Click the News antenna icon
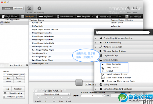Screen dimensions: 153x104 (135, 9)
